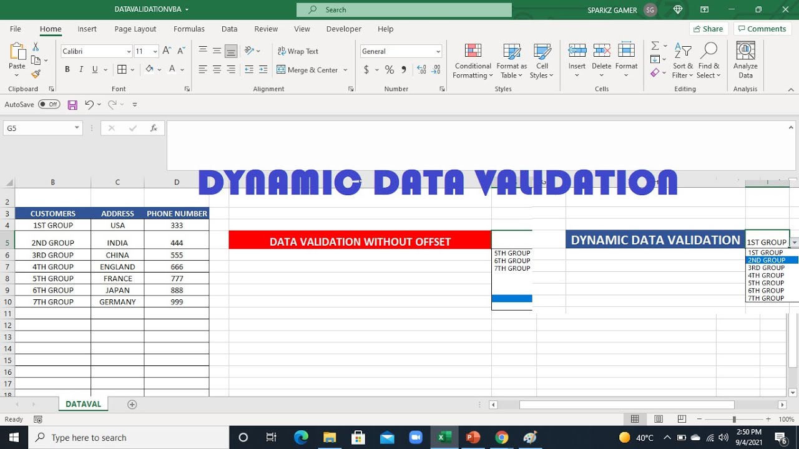Open the Fill Color bucket button

tap(149, 70)
